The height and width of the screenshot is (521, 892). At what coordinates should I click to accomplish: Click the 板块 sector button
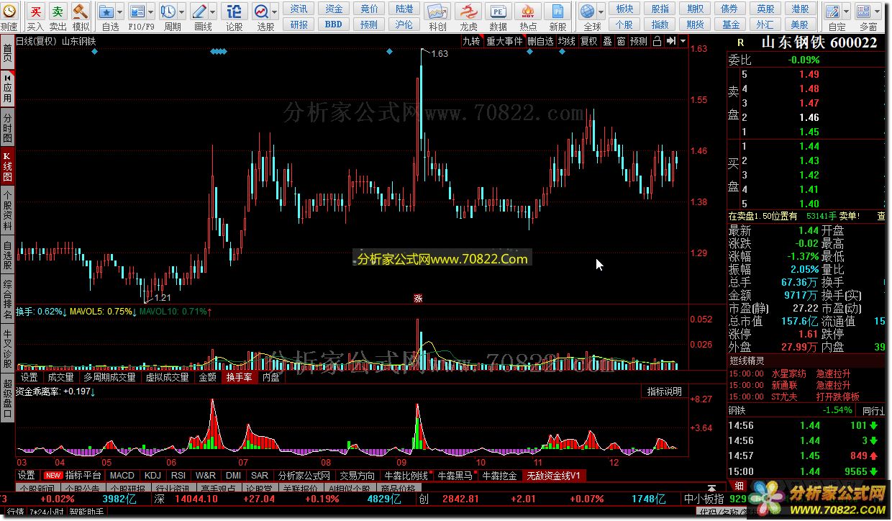(625, 9)
